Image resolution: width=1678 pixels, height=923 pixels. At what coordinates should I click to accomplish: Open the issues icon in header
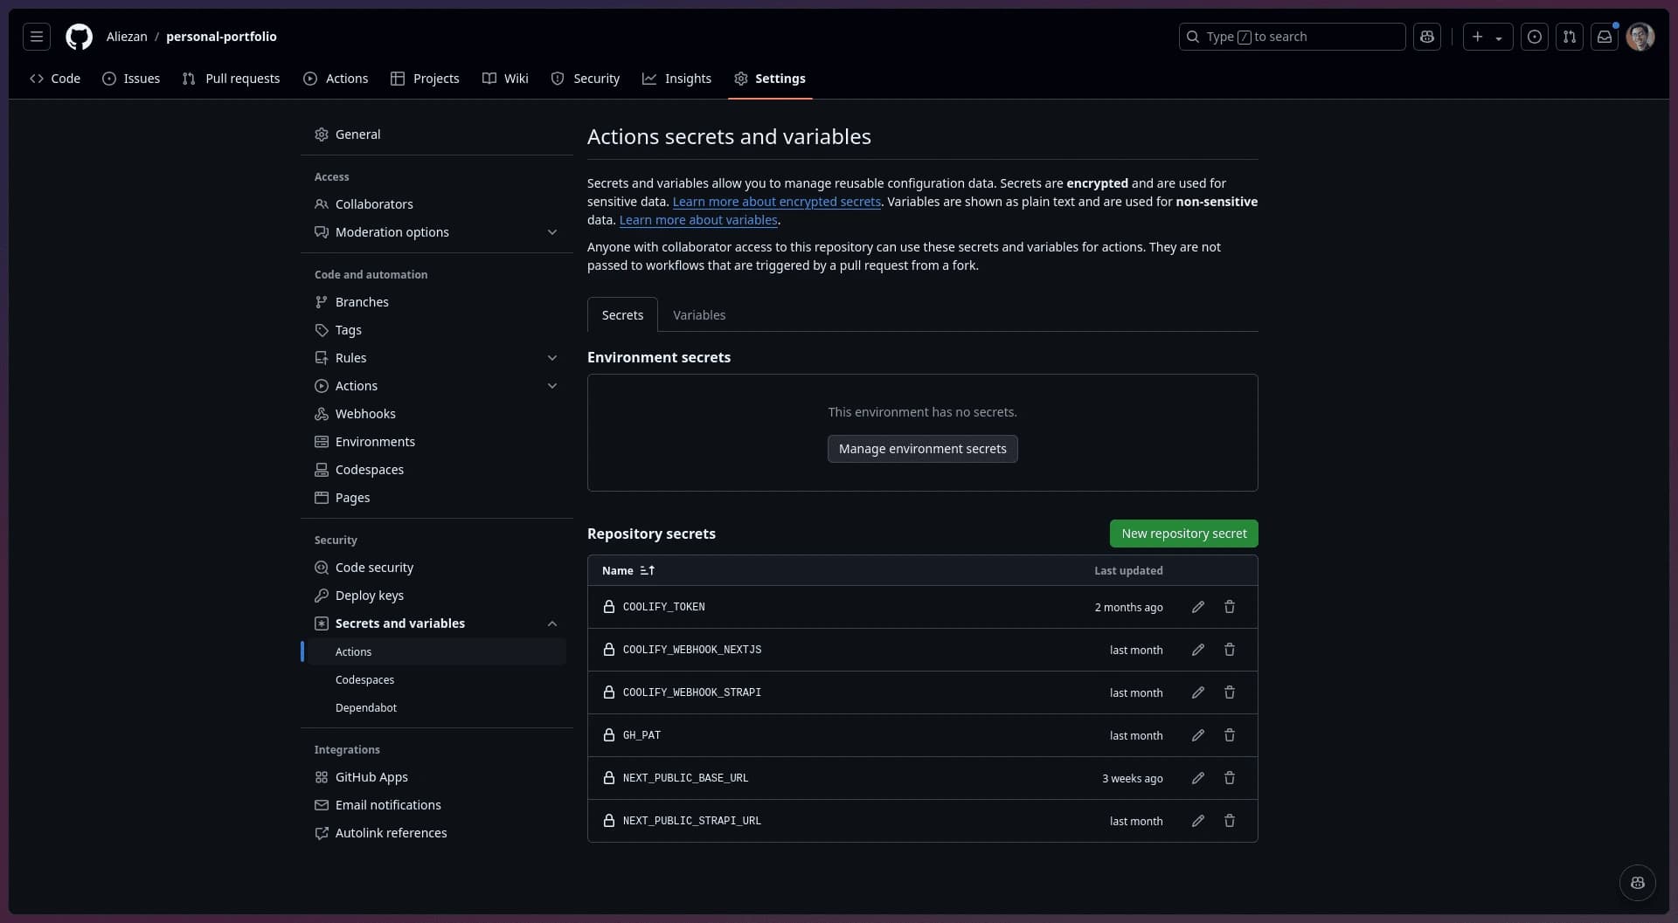pos(1535,37)
